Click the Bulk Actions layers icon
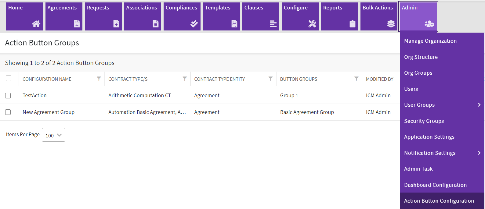Screen dimensions: 485x209 [391, 24]
